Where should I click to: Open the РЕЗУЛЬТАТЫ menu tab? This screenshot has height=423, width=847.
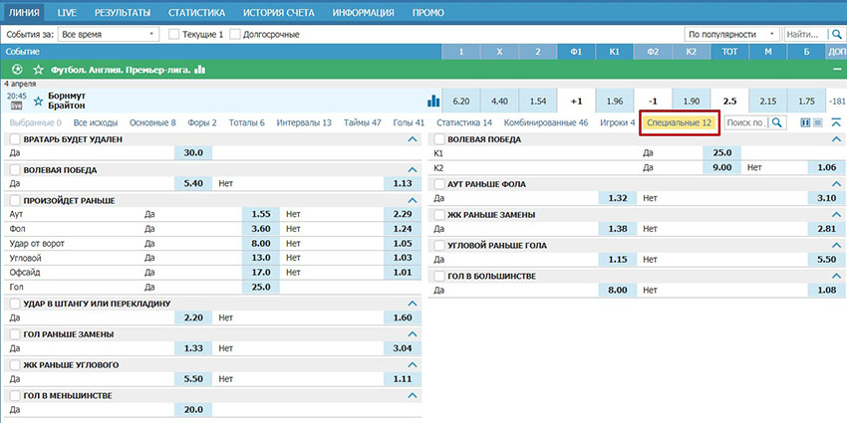(x=124, y=12)
